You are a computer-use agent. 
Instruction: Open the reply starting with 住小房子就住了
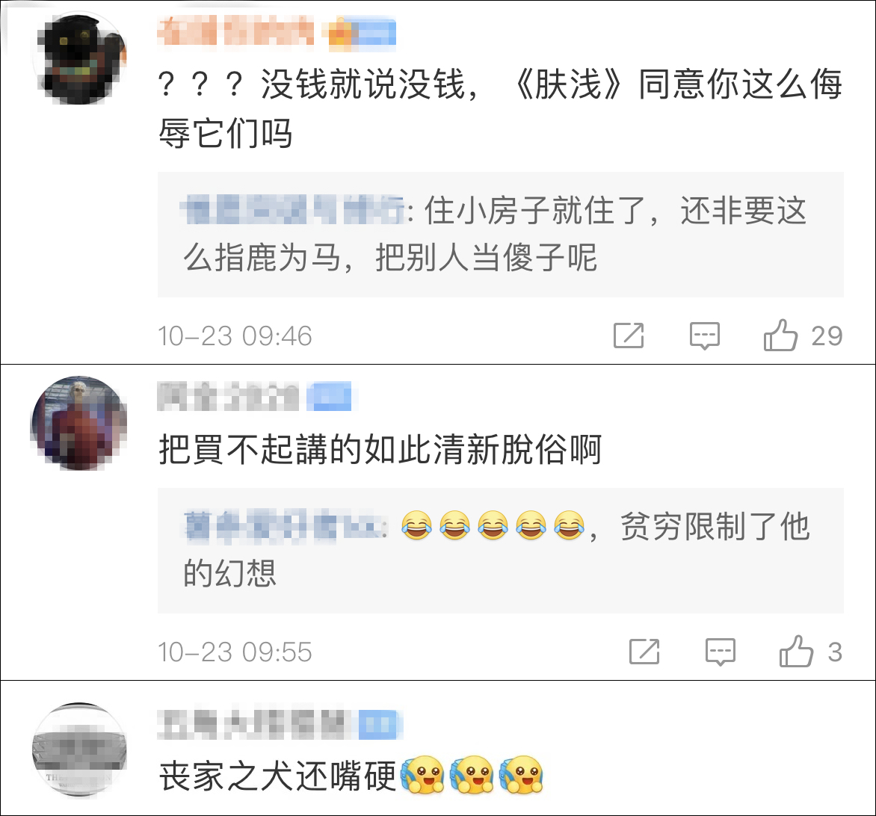501,235
